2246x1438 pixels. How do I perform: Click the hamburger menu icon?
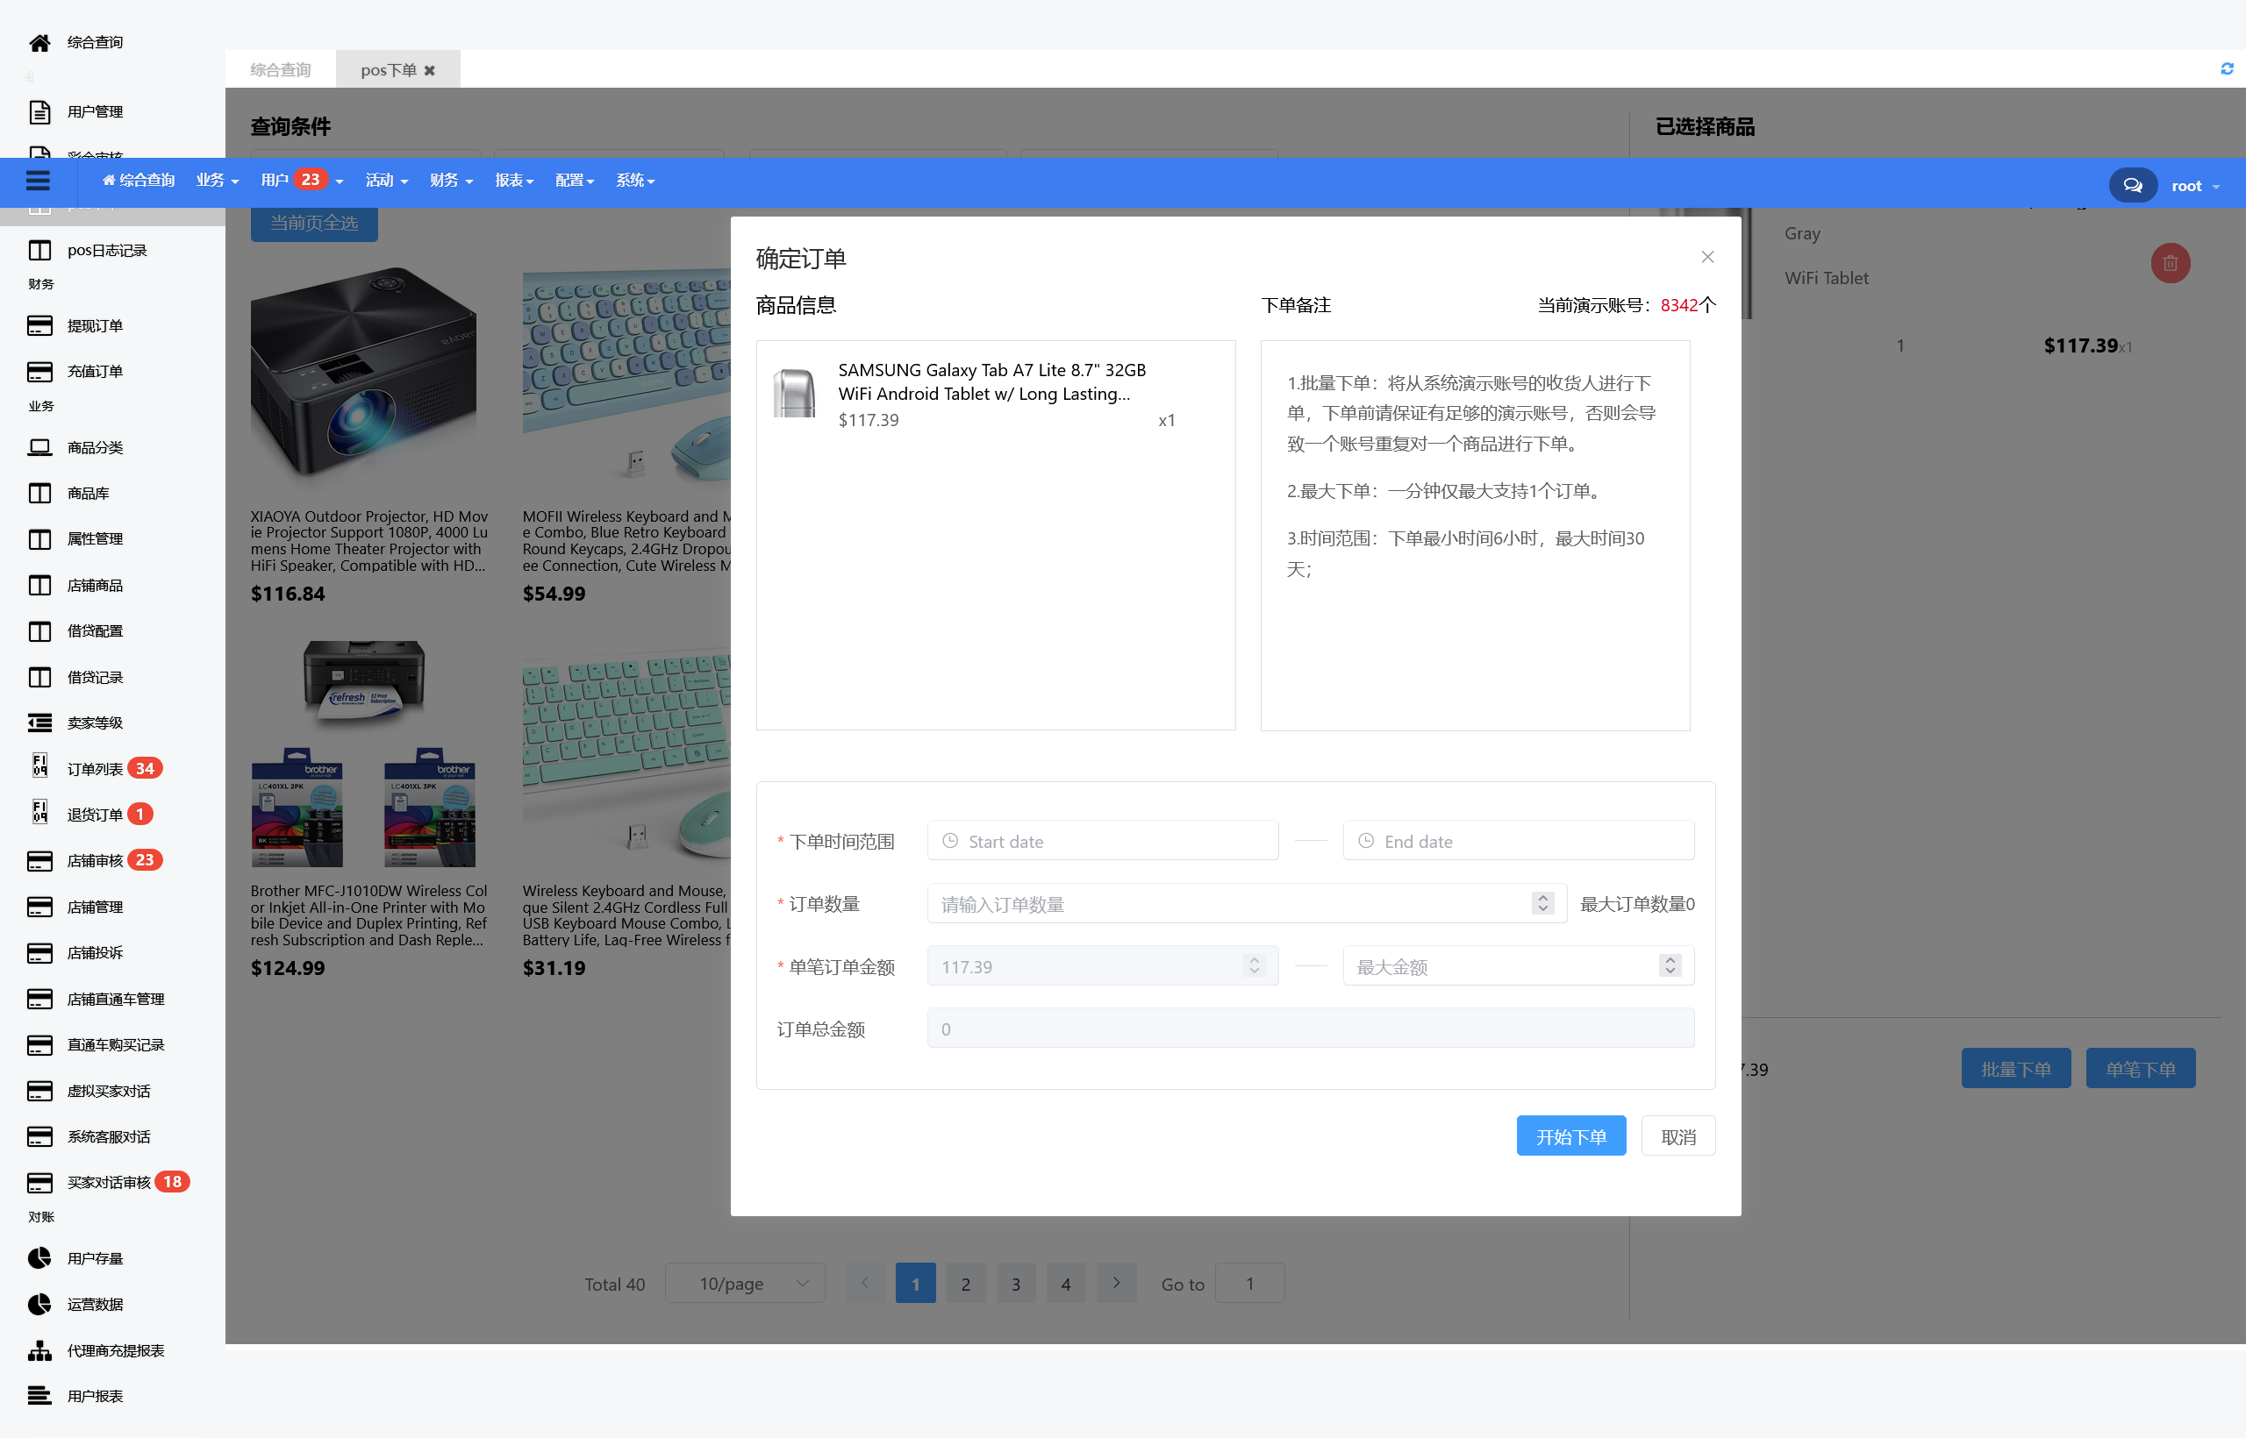coord(38,182)
